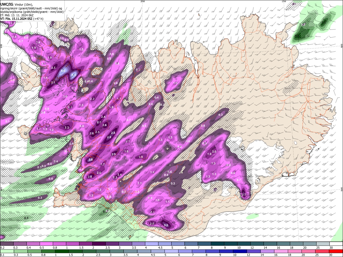Select the slate blue 6–7 snow legend swatch
The image size is (343, 257).
pyautogui.click(x=191, y=244)
